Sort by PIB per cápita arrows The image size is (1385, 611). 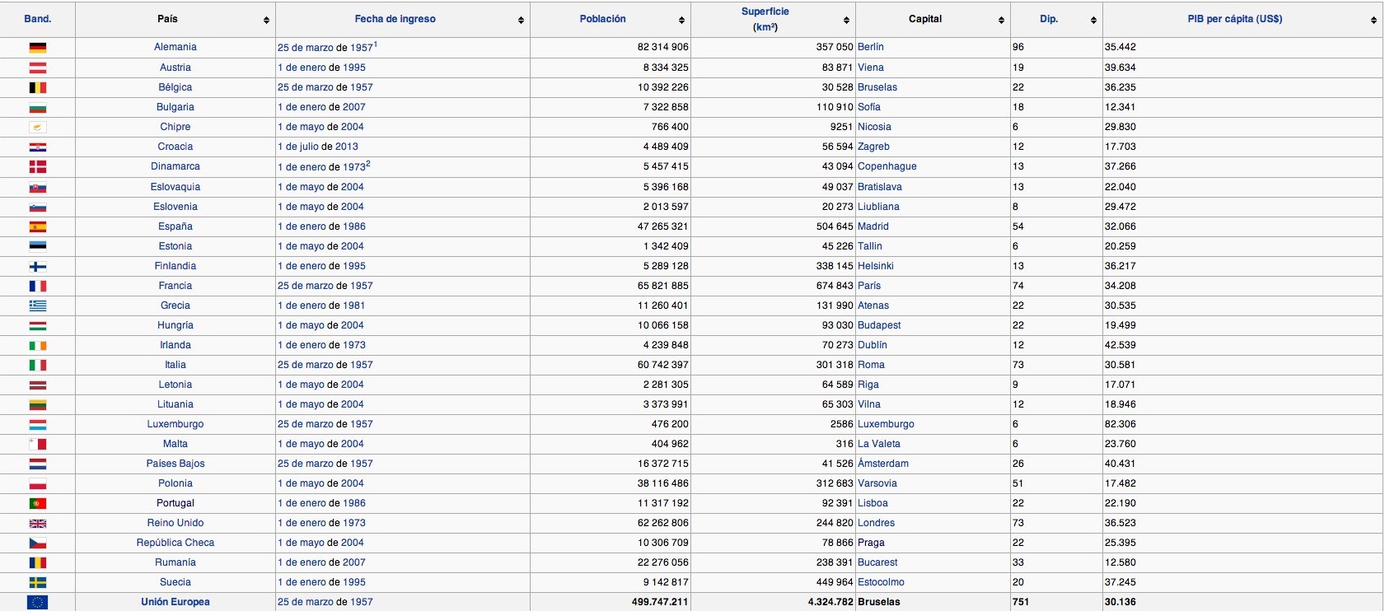1373,20
